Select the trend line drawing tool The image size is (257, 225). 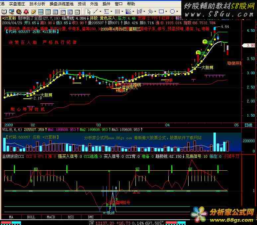[x=96, y=12]
